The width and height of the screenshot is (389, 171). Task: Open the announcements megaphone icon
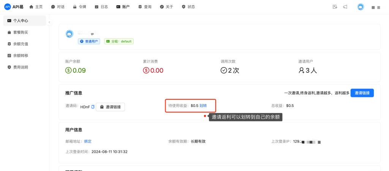(x=345, y=7)
